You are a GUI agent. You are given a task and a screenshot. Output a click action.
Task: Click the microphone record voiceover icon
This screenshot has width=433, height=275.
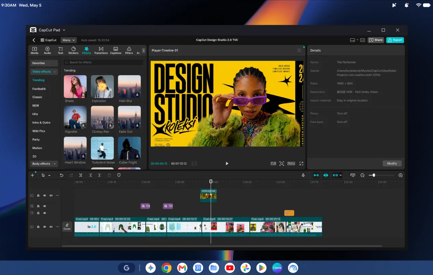pyautogui.click(x=303, y=175)
